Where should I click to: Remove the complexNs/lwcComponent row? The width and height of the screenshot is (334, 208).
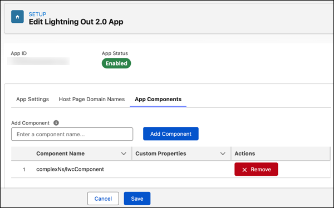(x=256, y=169)
